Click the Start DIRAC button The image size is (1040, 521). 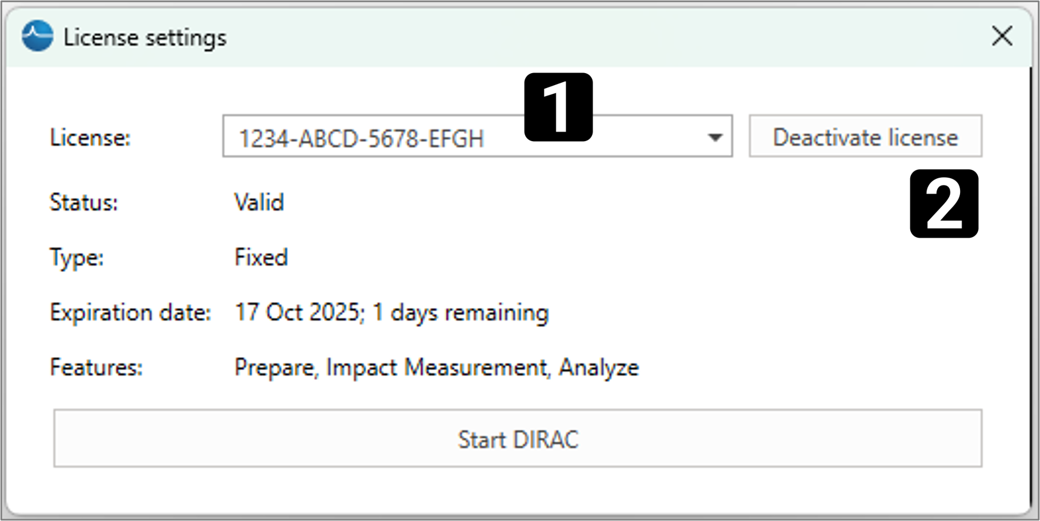pos(518,439)
